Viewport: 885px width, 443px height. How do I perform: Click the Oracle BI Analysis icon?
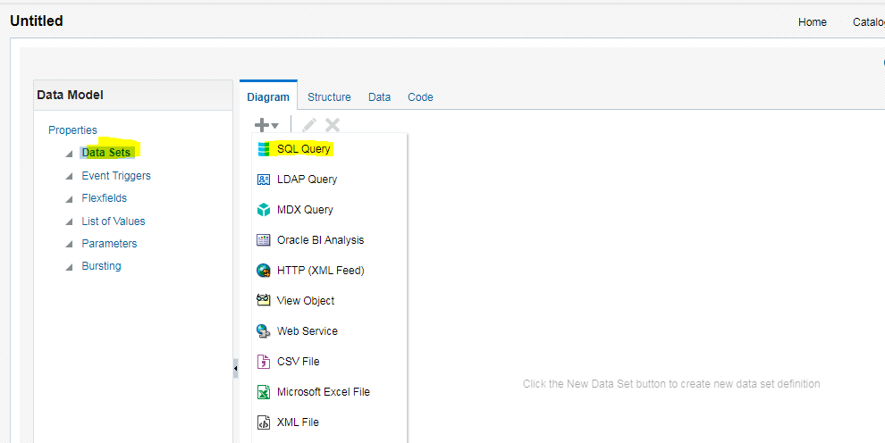pyautogui.click(x=264, y=240)
